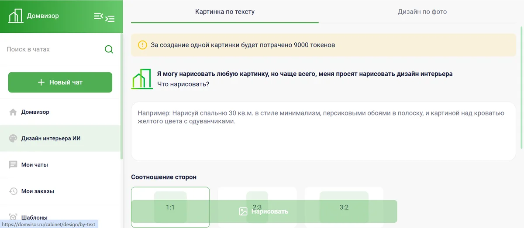Click the home icon beside Домвизор

coord(13,112)
